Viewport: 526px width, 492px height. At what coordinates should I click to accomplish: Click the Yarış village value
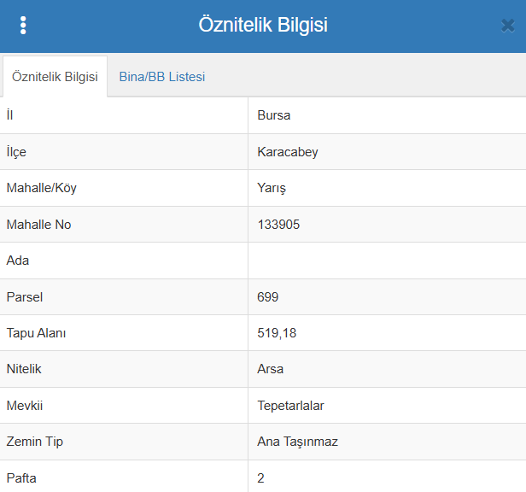pyautogui.click(x=272, y=188)
